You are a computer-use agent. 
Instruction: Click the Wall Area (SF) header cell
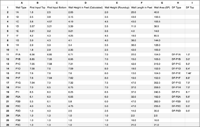[x=162, y=8]
